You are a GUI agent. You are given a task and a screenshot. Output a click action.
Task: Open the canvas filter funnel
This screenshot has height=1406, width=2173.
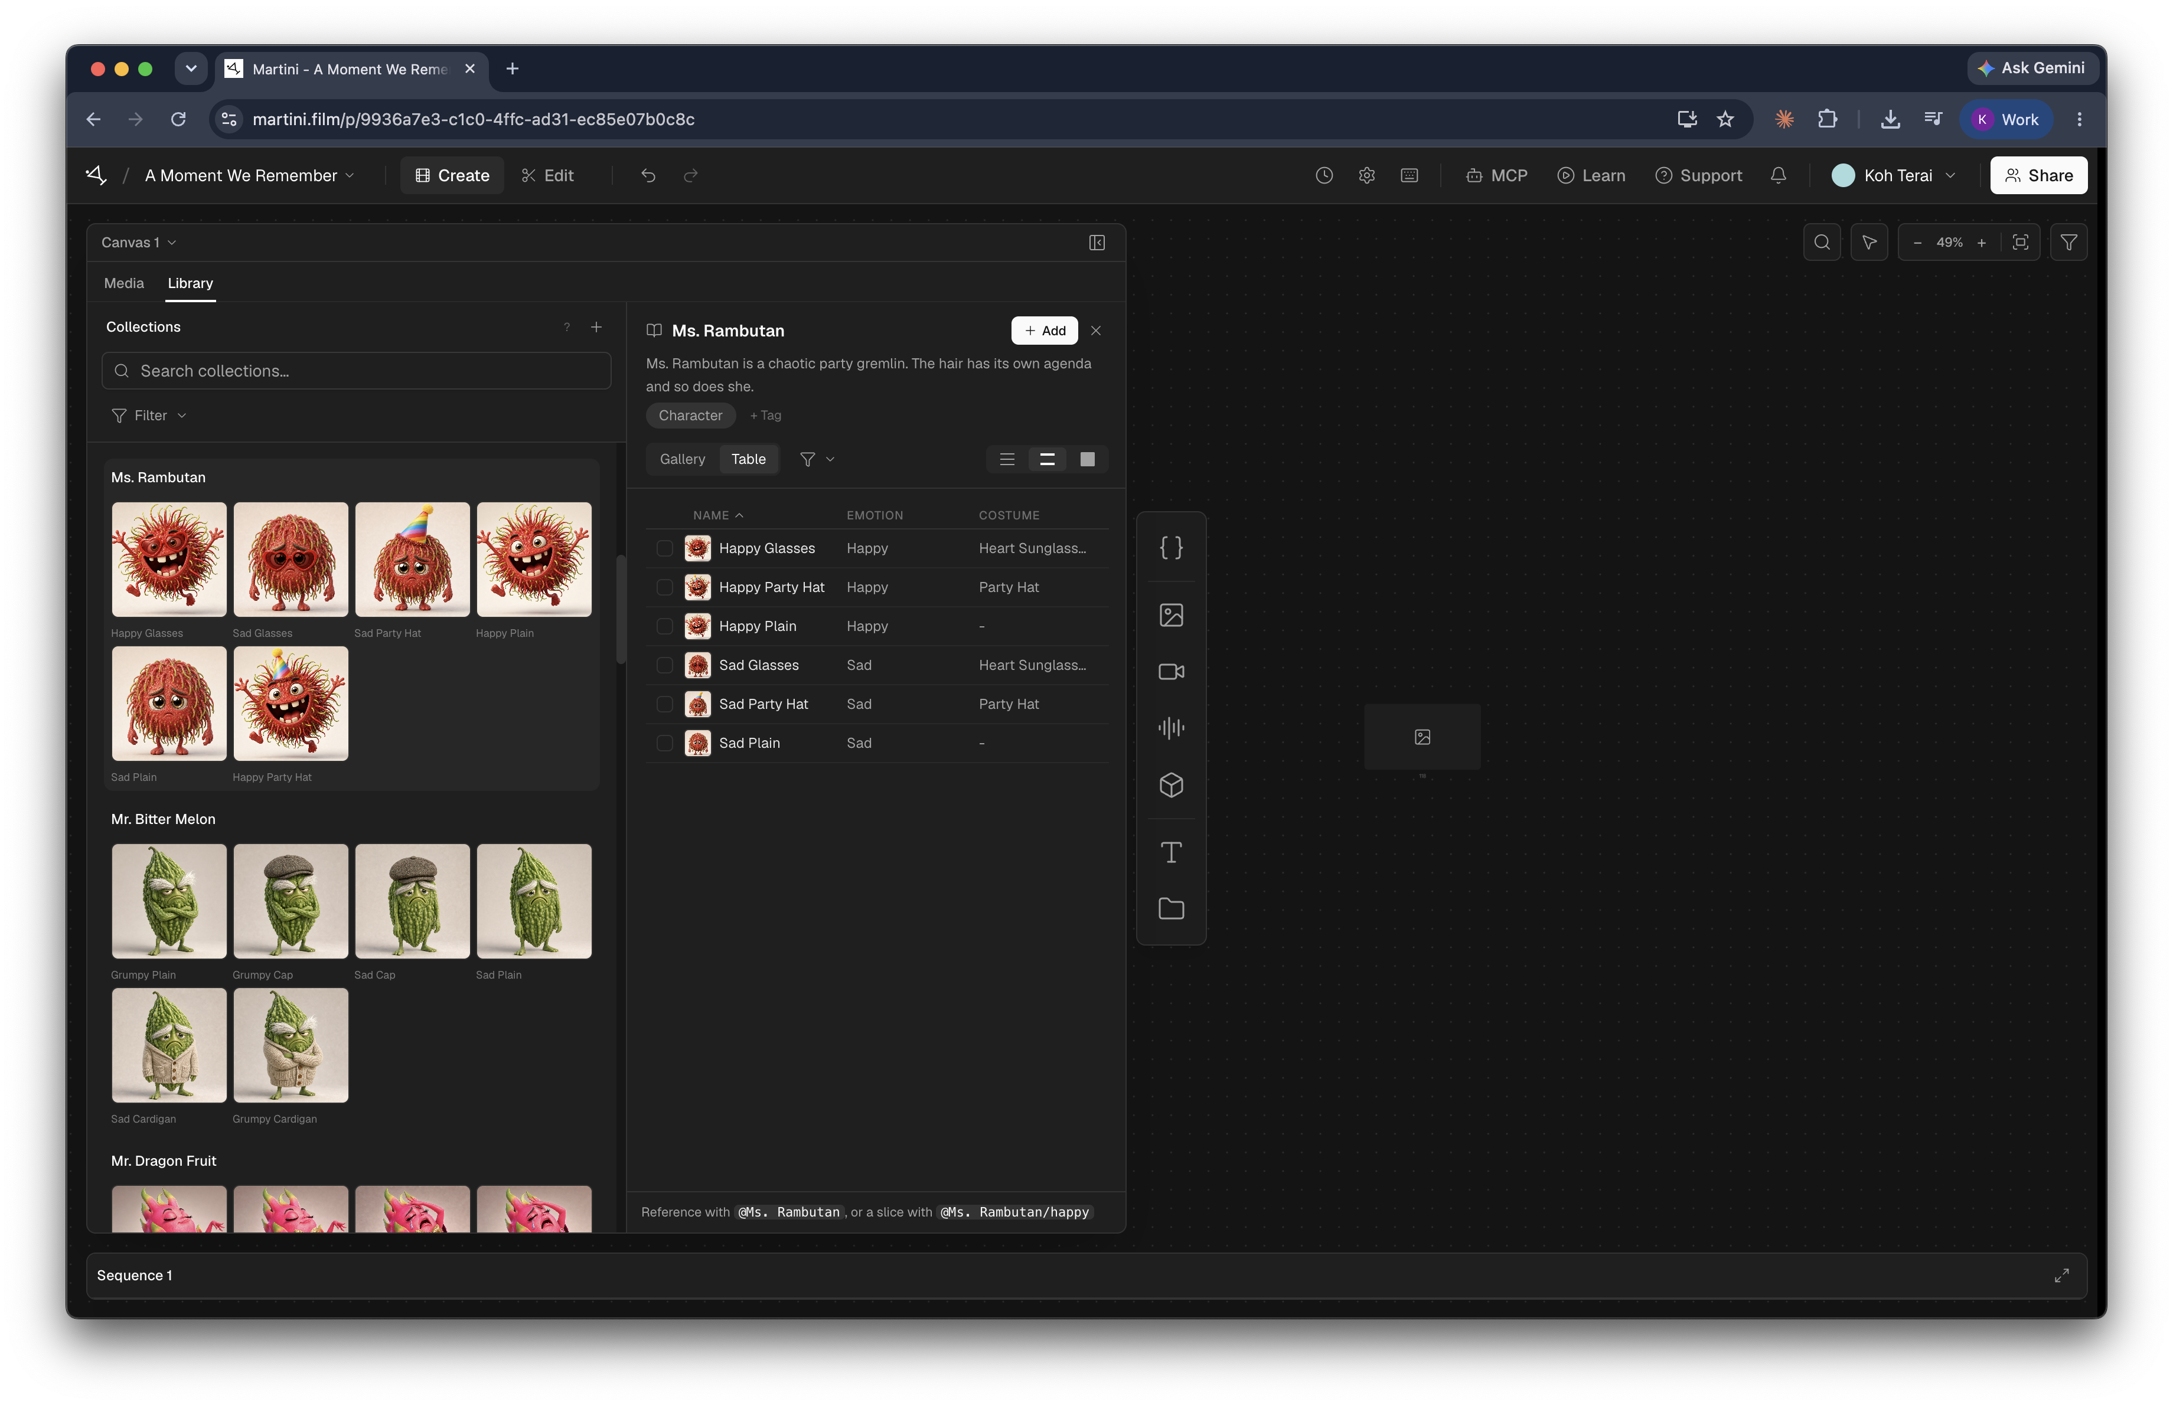[2069, 243]
